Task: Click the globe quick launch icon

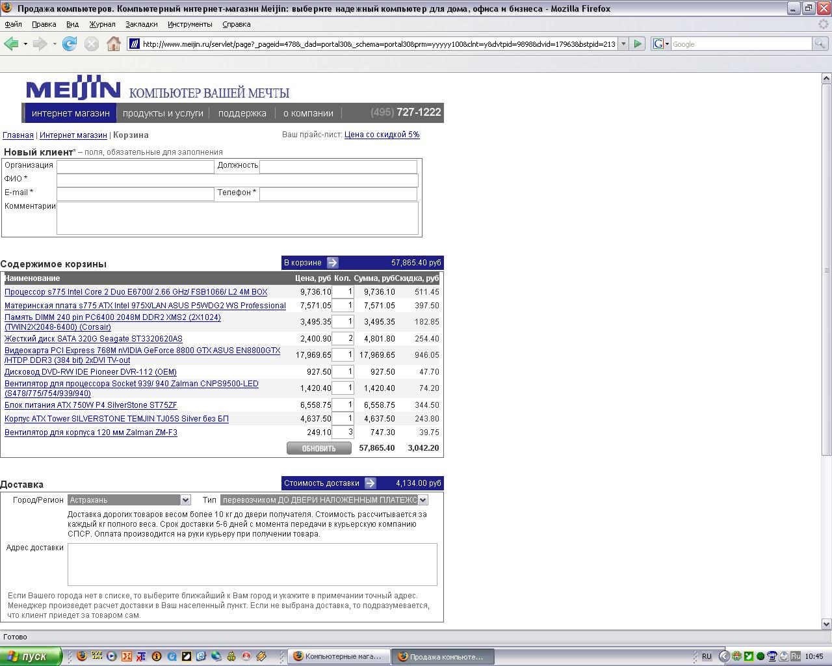Action: [216, 656]
